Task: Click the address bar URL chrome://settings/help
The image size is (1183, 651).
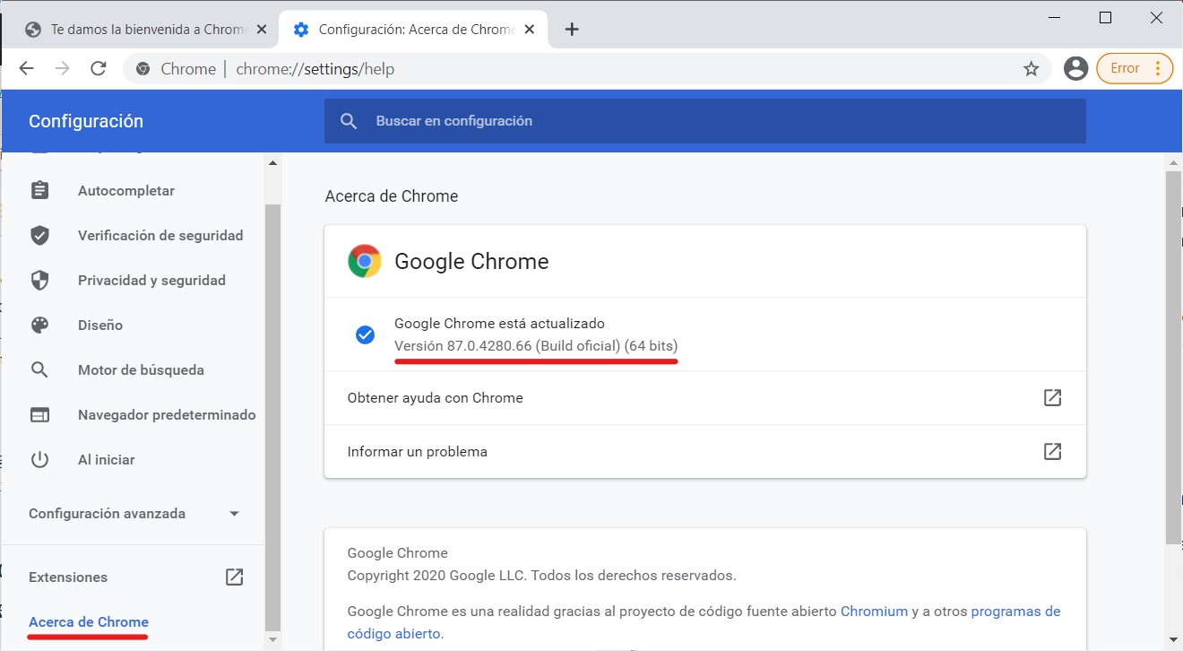Action: click(315, 69)
